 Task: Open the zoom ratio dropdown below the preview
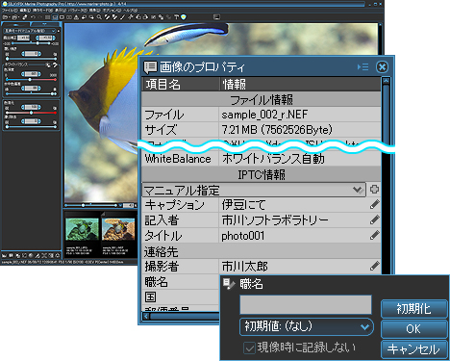[x=120, y=205]
